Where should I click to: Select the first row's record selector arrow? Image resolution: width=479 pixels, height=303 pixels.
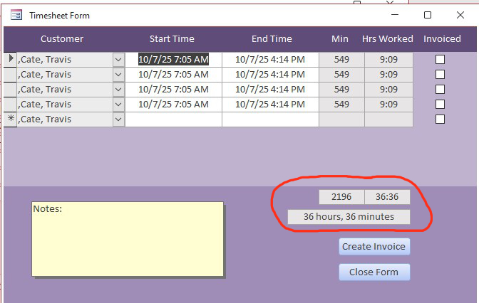(x=11, y=59)
